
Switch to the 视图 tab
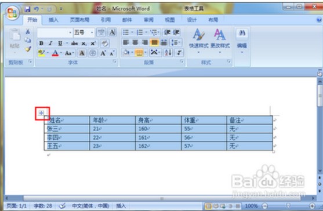coord(170,20)
